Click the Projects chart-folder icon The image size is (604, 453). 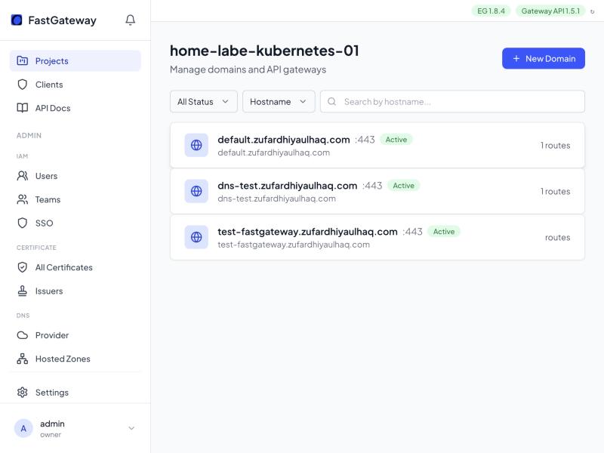23,60
